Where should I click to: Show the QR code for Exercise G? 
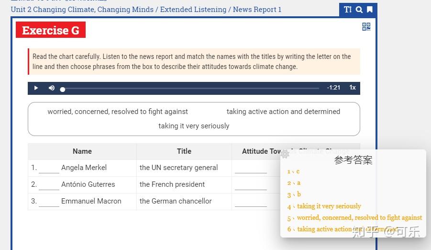coord(366,27)
